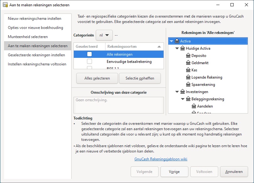The image size is (254, 183).
Task: Go to Munteenheid selecteren step
Action: pyautogui.click(x=28, y=37)
